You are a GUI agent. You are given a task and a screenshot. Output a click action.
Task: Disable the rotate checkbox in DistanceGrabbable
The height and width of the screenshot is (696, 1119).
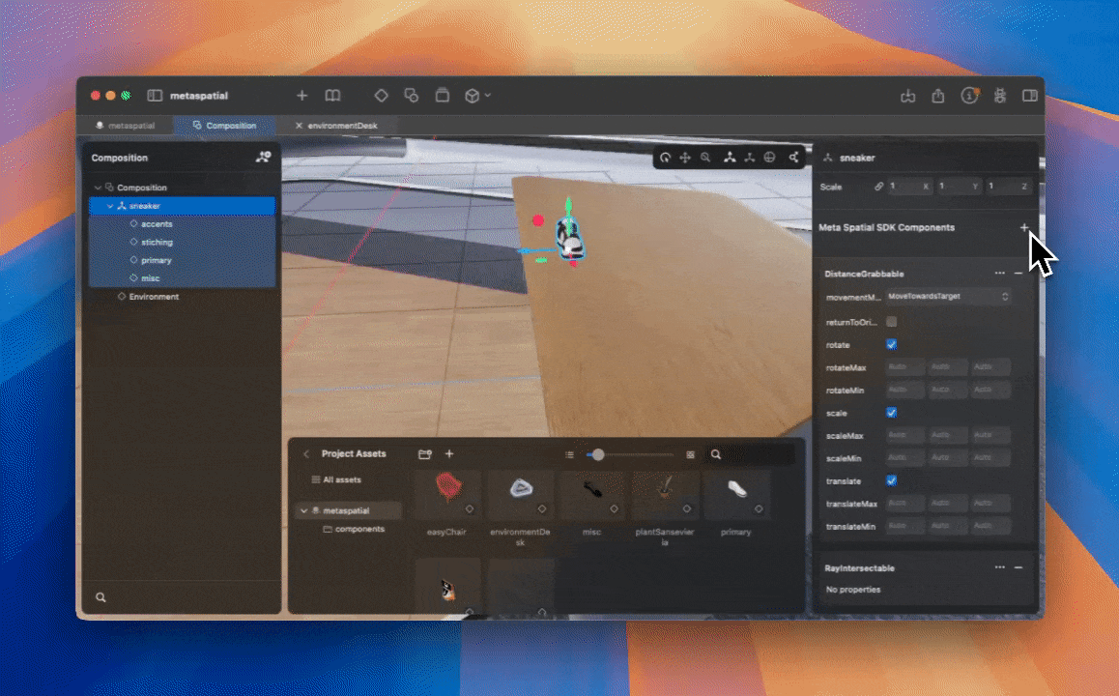[890, 344]
